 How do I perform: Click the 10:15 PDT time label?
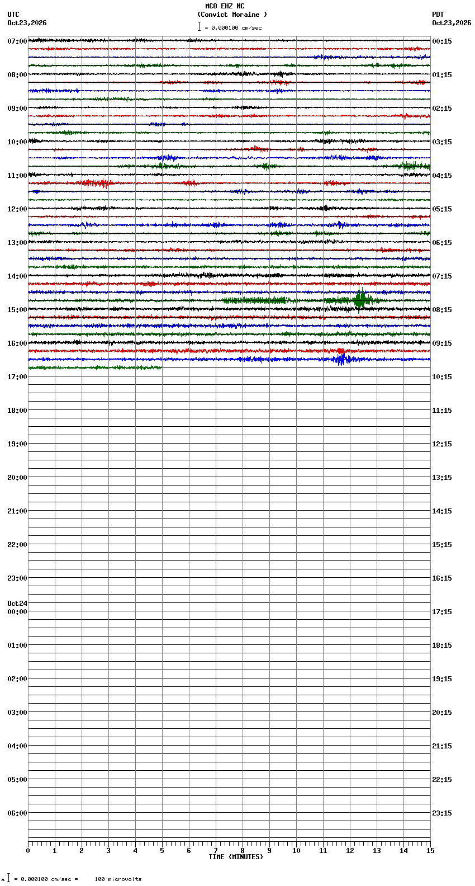tap(442, 377)
